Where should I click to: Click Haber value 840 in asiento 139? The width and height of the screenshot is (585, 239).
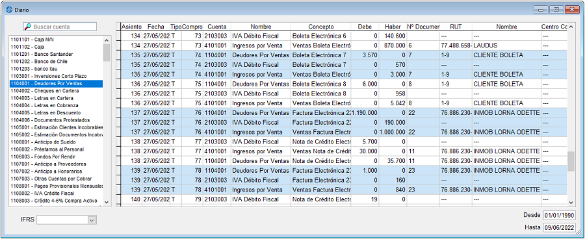[393, 190]
